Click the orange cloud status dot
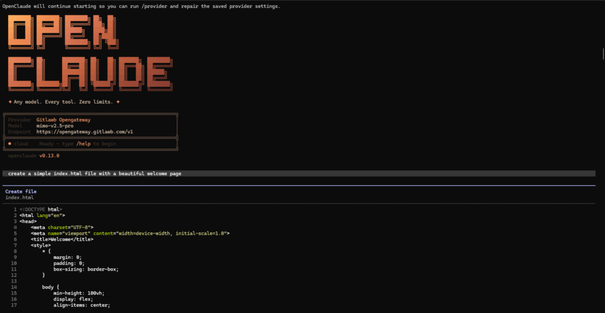The width and height of the screenshot is (605, 313). (9, 144)
